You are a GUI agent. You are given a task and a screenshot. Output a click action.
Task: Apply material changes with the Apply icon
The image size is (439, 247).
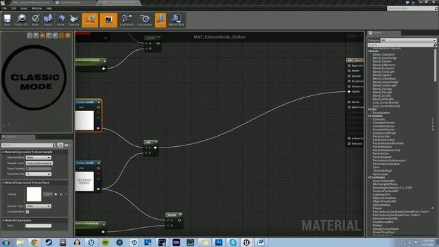35,20
